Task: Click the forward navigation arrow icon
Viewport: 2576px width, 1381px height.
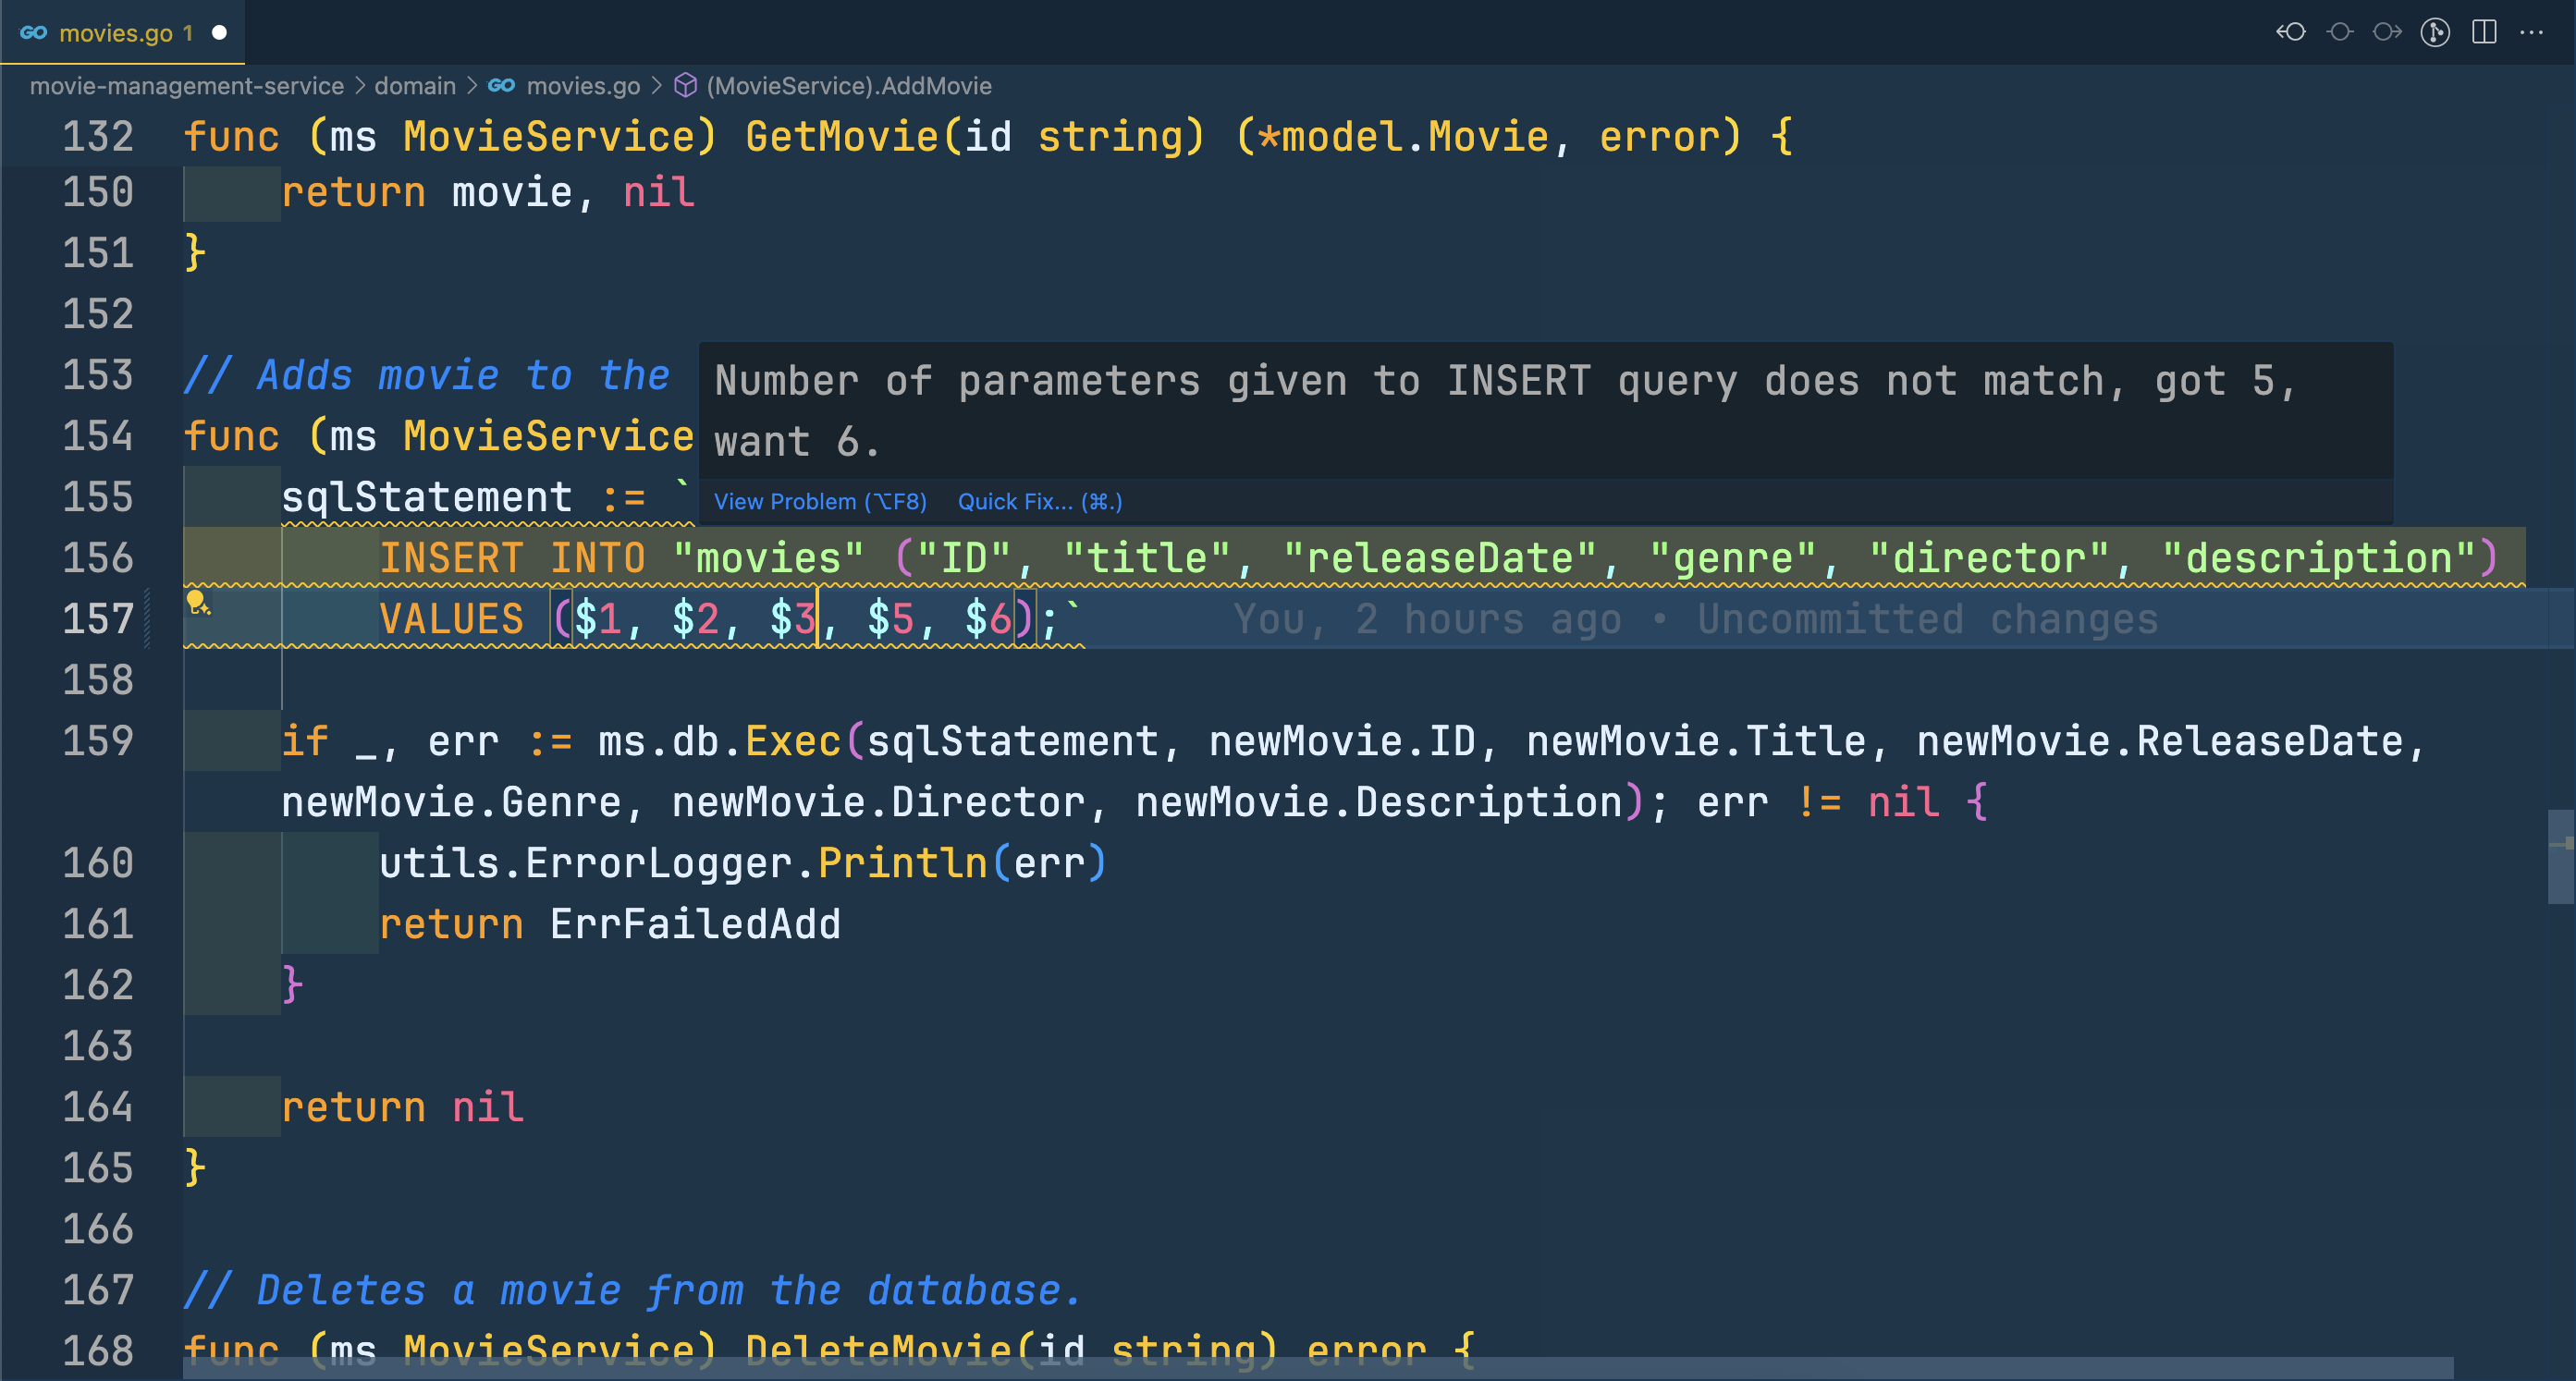Action: click(x=2386, y=31)
